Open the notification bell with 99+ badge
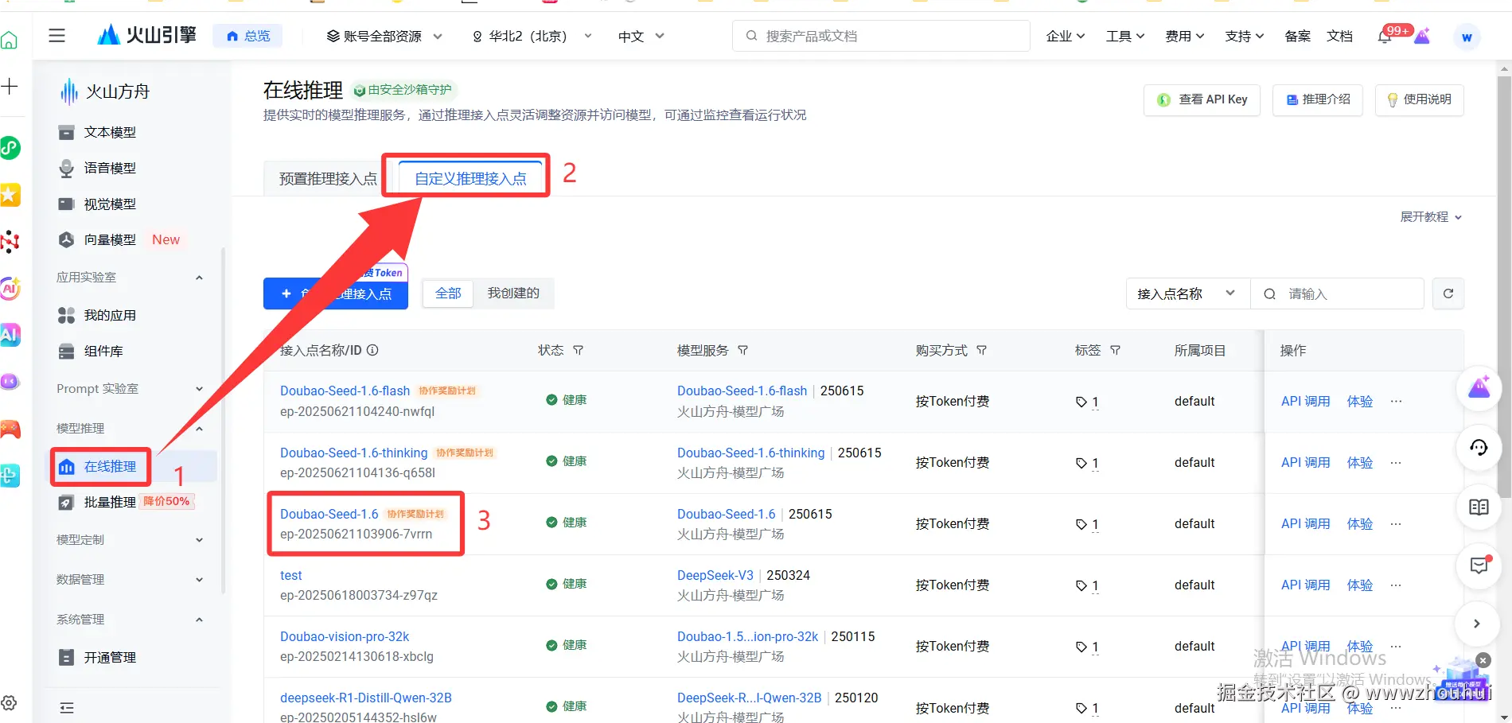This screenshot has height=723, width=1512. [x=1385, y=36]
